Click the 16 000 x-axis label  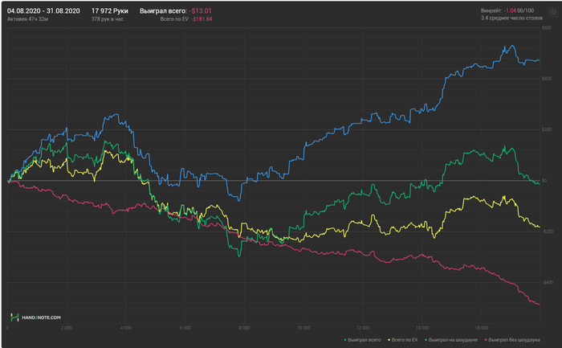[482, 328]
